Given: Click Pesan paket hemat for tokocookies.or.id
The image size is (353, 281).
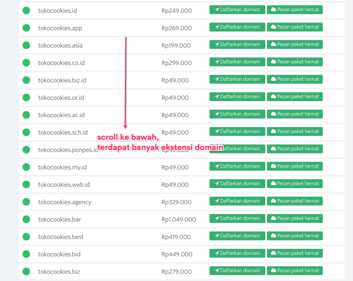Looking at the screenshot, I should pyautogui.click(x=295, y=97).
